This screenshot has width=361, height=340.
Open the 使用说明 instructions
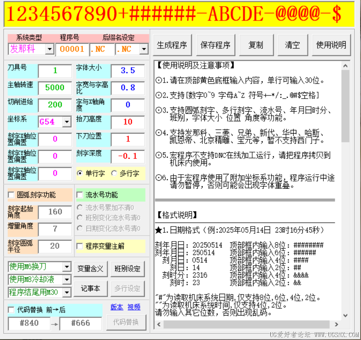pyautogui.click(x=331, y=45)
